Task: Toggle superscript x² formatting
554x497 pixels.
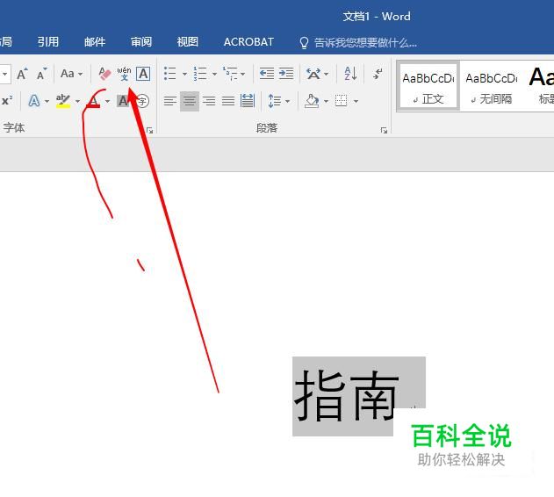Action: [7, 101]
